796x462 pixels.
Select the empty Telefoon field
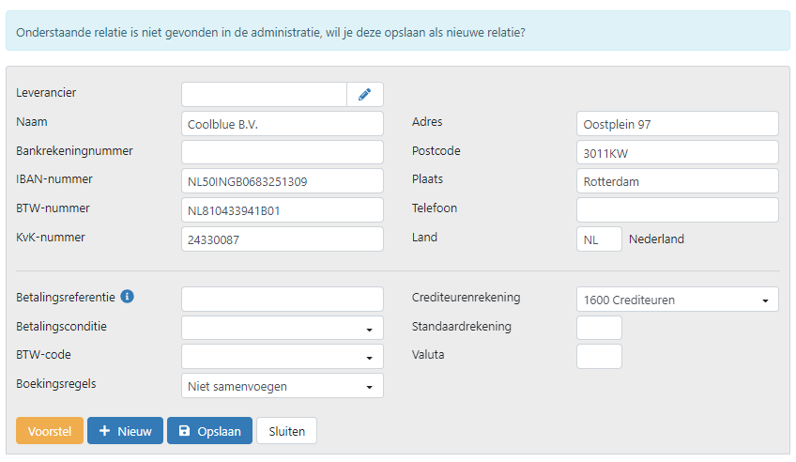pos(677,210)
